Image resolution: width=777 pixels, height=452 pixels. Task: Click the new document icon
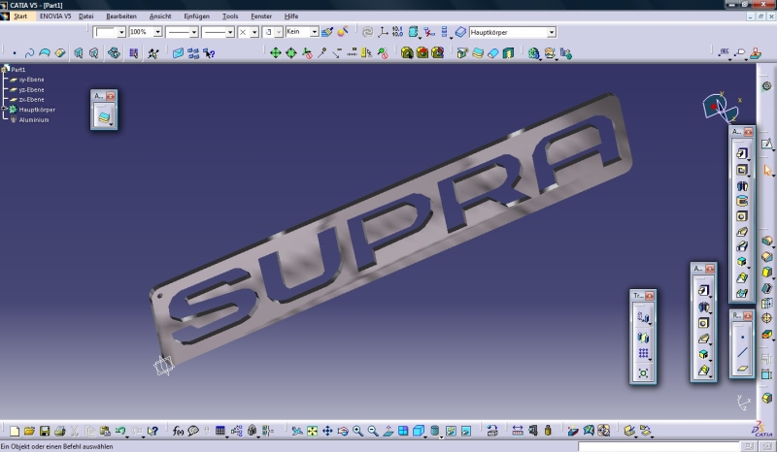coord(15,431)
